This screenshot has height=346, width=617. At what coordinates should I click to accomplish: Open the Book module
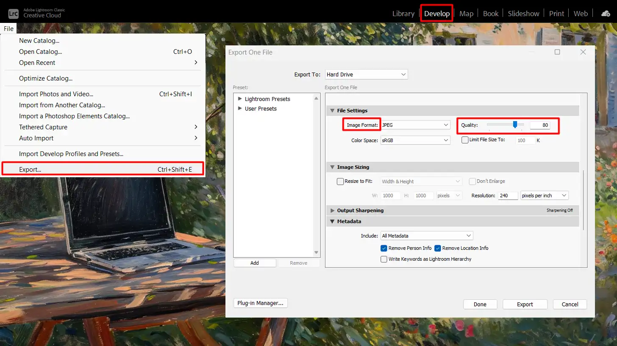[491, 14]
